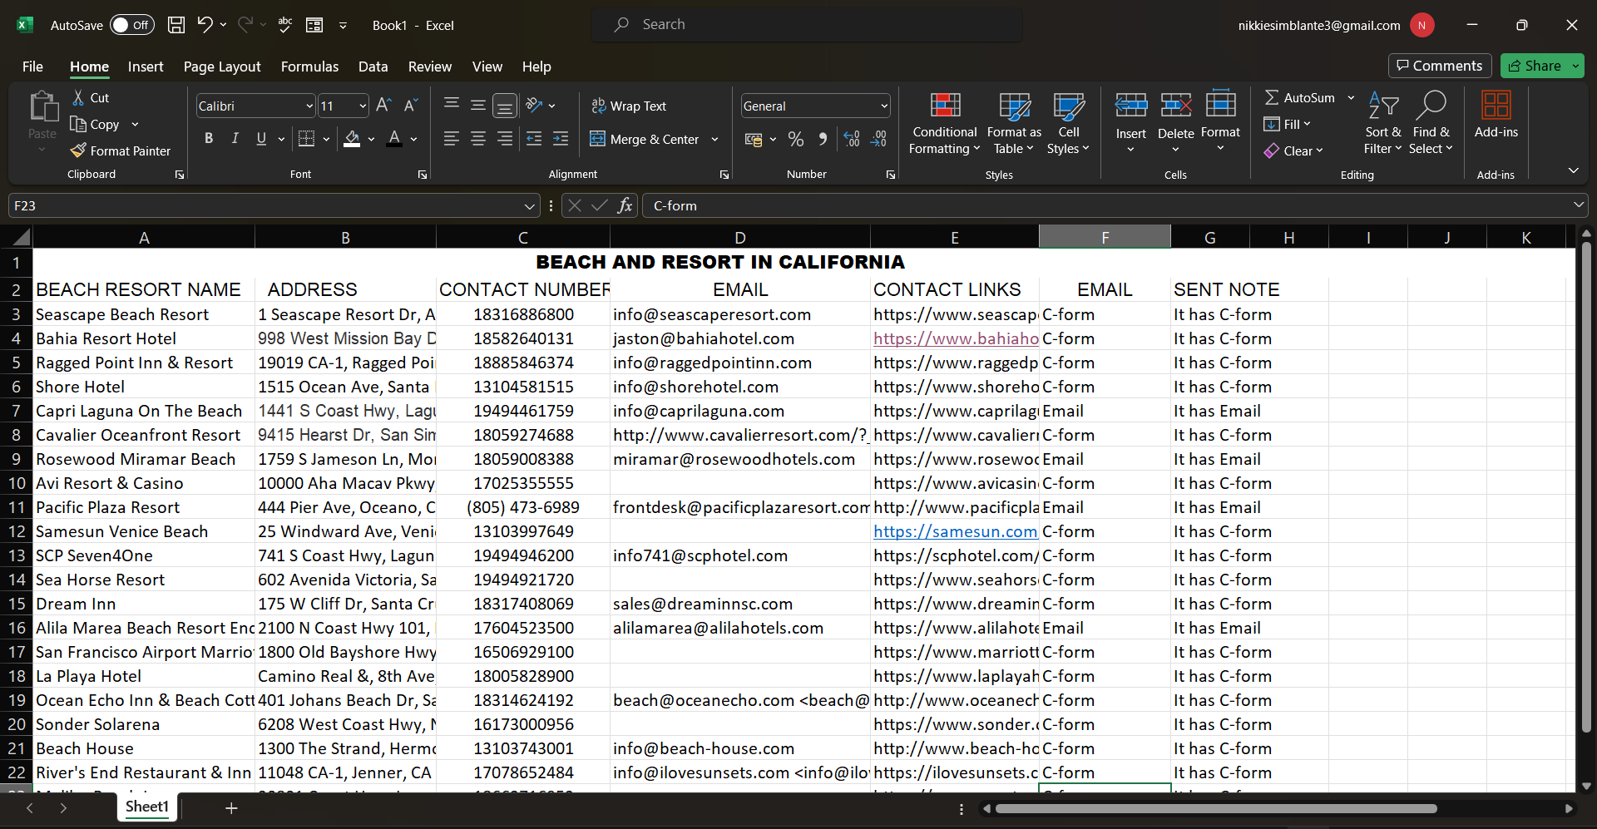
Task: Click the Format Painter brush icon
Action: pos(78,151)
